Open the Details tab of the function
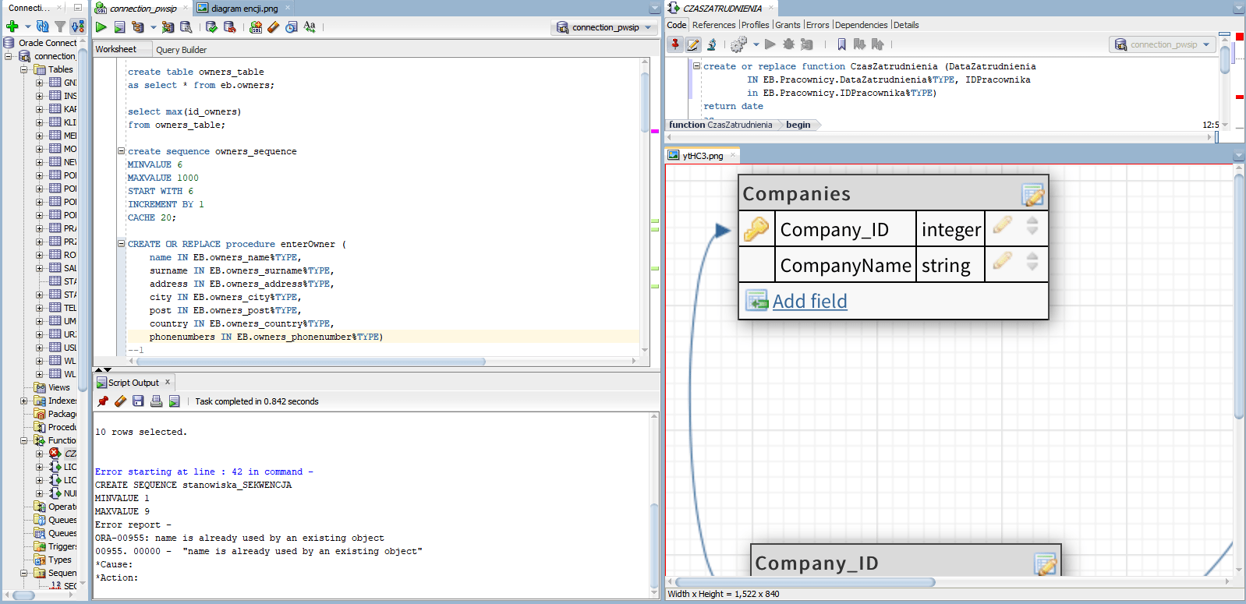The height and width of the screenshot is (604, 1246). pos(906,25)
